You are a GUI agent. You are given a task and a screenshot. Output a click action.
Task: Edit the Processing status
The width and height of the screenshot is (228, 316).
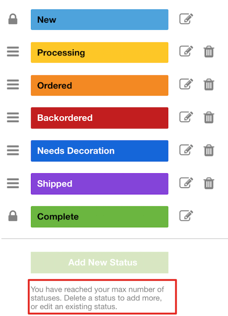pyautogui.click(x=186, y=51)
